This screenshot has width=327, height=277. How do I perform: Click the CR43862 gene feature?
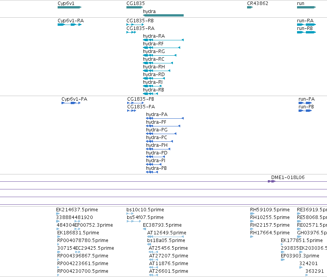[x=250, y=7]
